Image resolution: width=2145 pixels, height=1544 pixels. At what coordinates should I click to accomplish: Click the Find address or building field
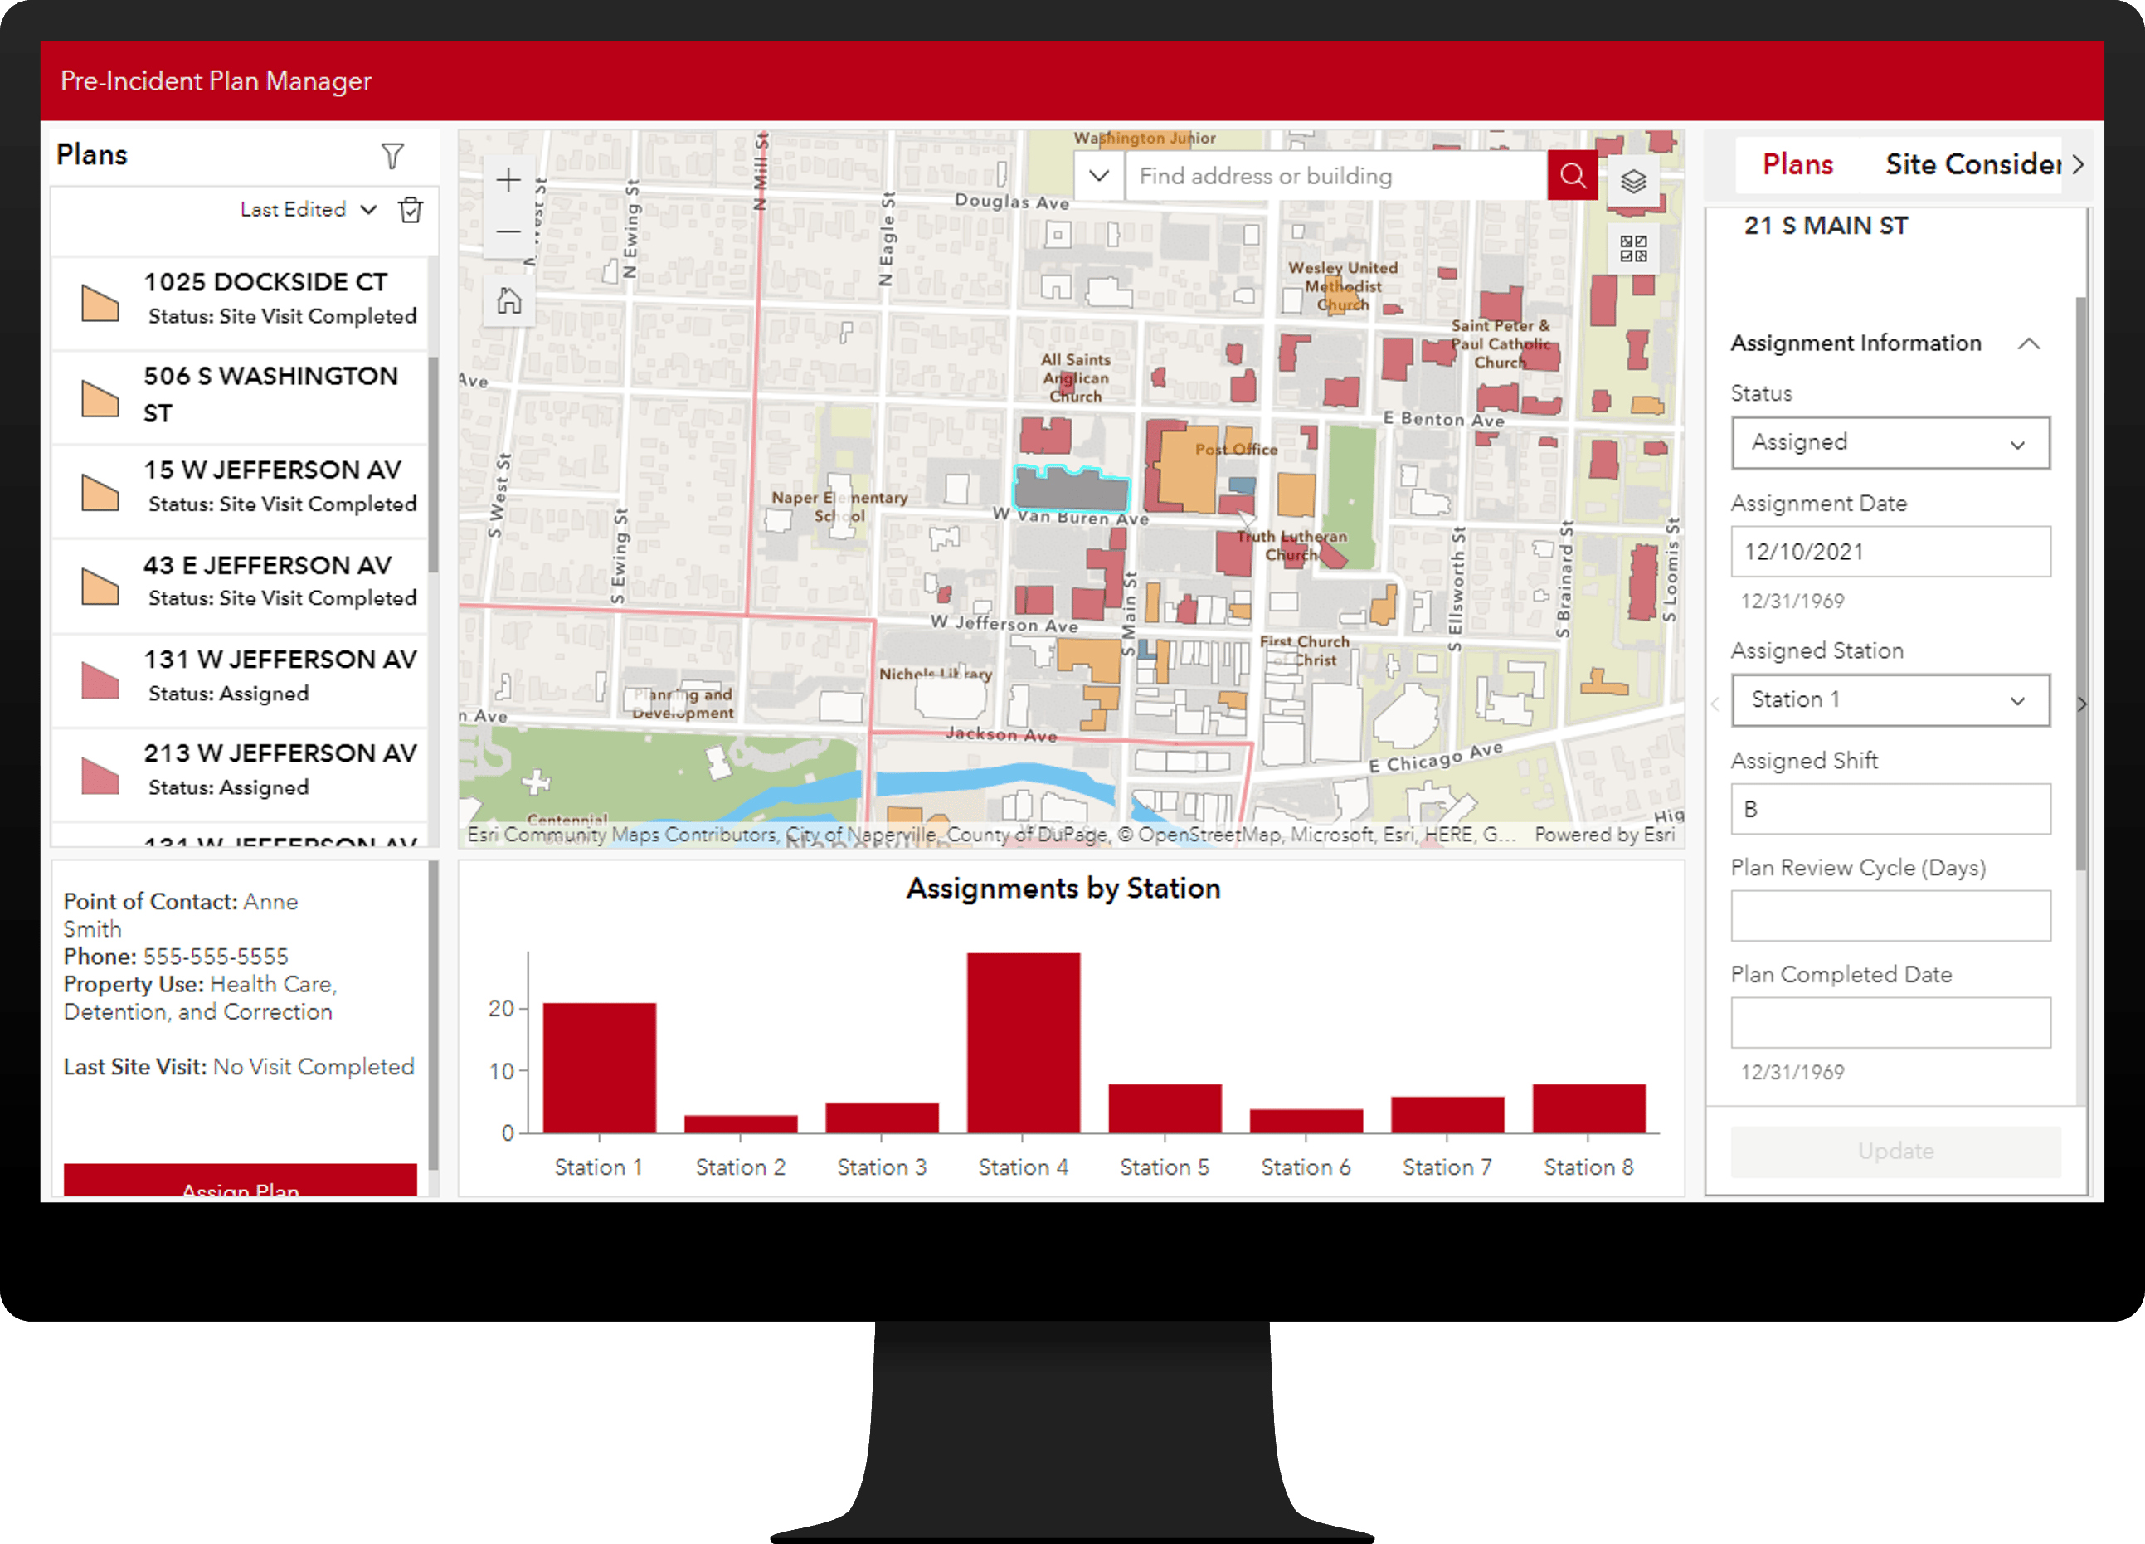click(x=1334, y=176)
